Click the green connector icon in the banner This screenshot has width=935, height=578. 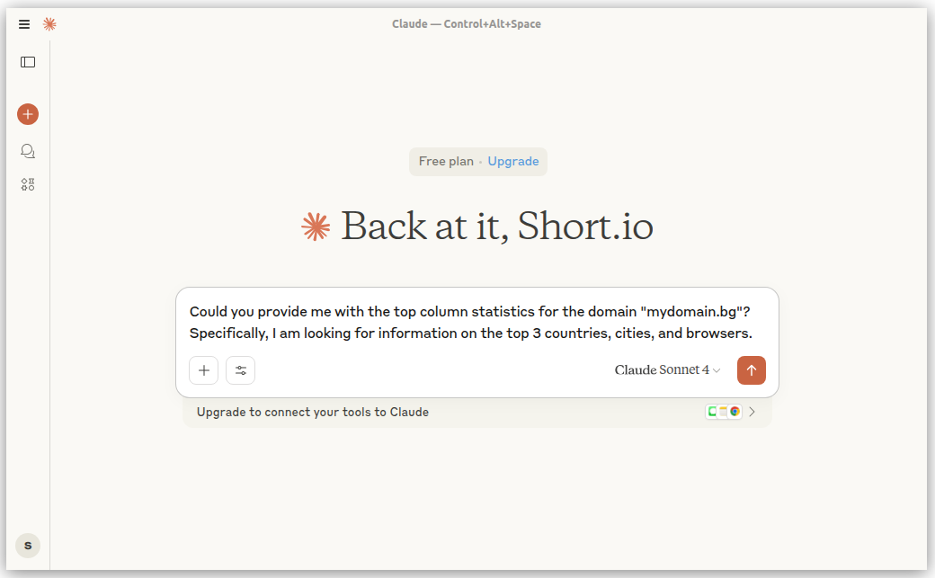click(712, 412)
